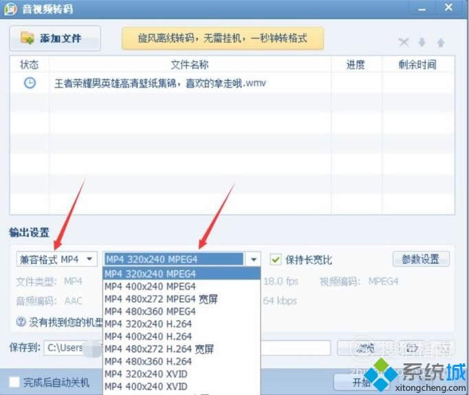
Task: Open the 没有找到您的机型 help link
Action: pyautogui.click(x=65, y=322)
